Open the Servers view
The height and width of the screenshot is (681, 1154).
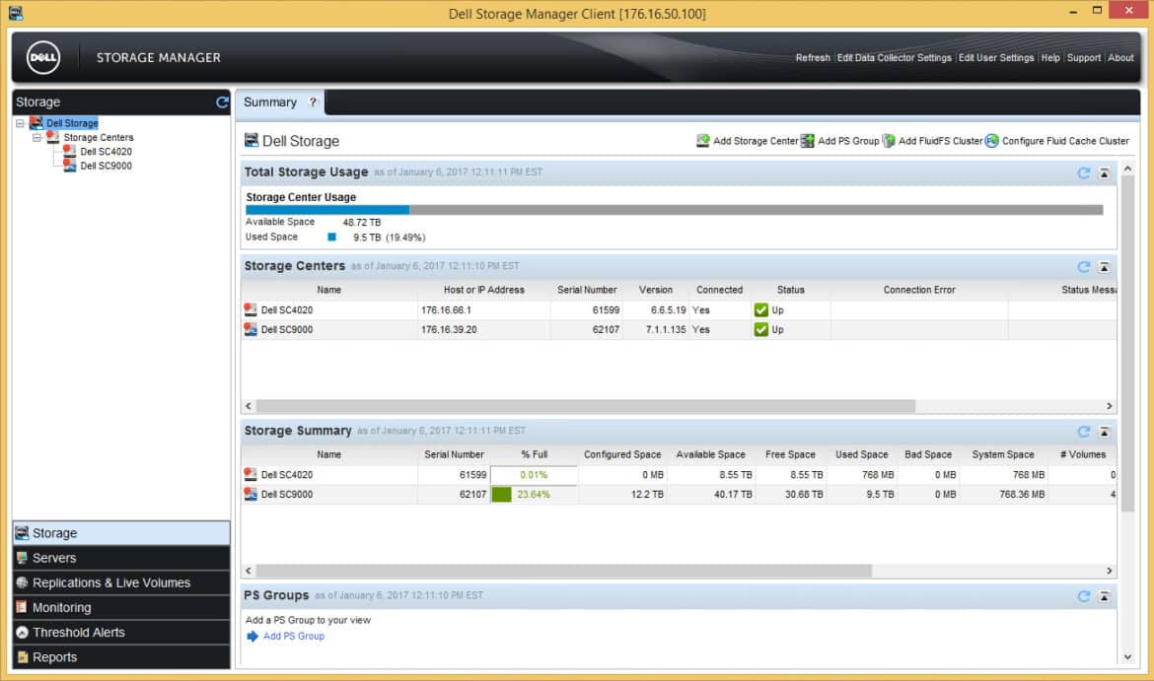[x=121, y=558]
